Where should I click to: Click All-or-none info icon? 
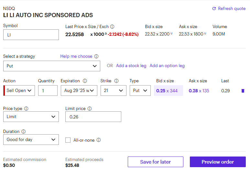point(99,140)
